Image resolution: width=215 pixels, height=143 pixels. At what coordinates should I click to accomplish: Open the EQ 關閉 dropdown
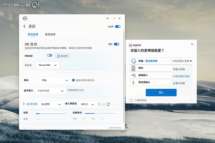pos(51,104)
